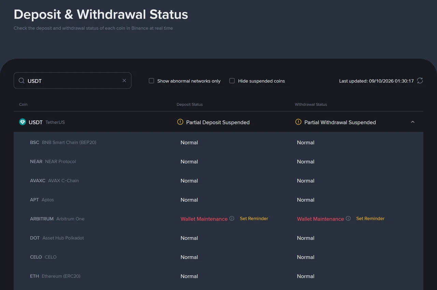This screenshot has width=437, height=290.
Task: Click the Coin column header
Action: click(23, 104)
